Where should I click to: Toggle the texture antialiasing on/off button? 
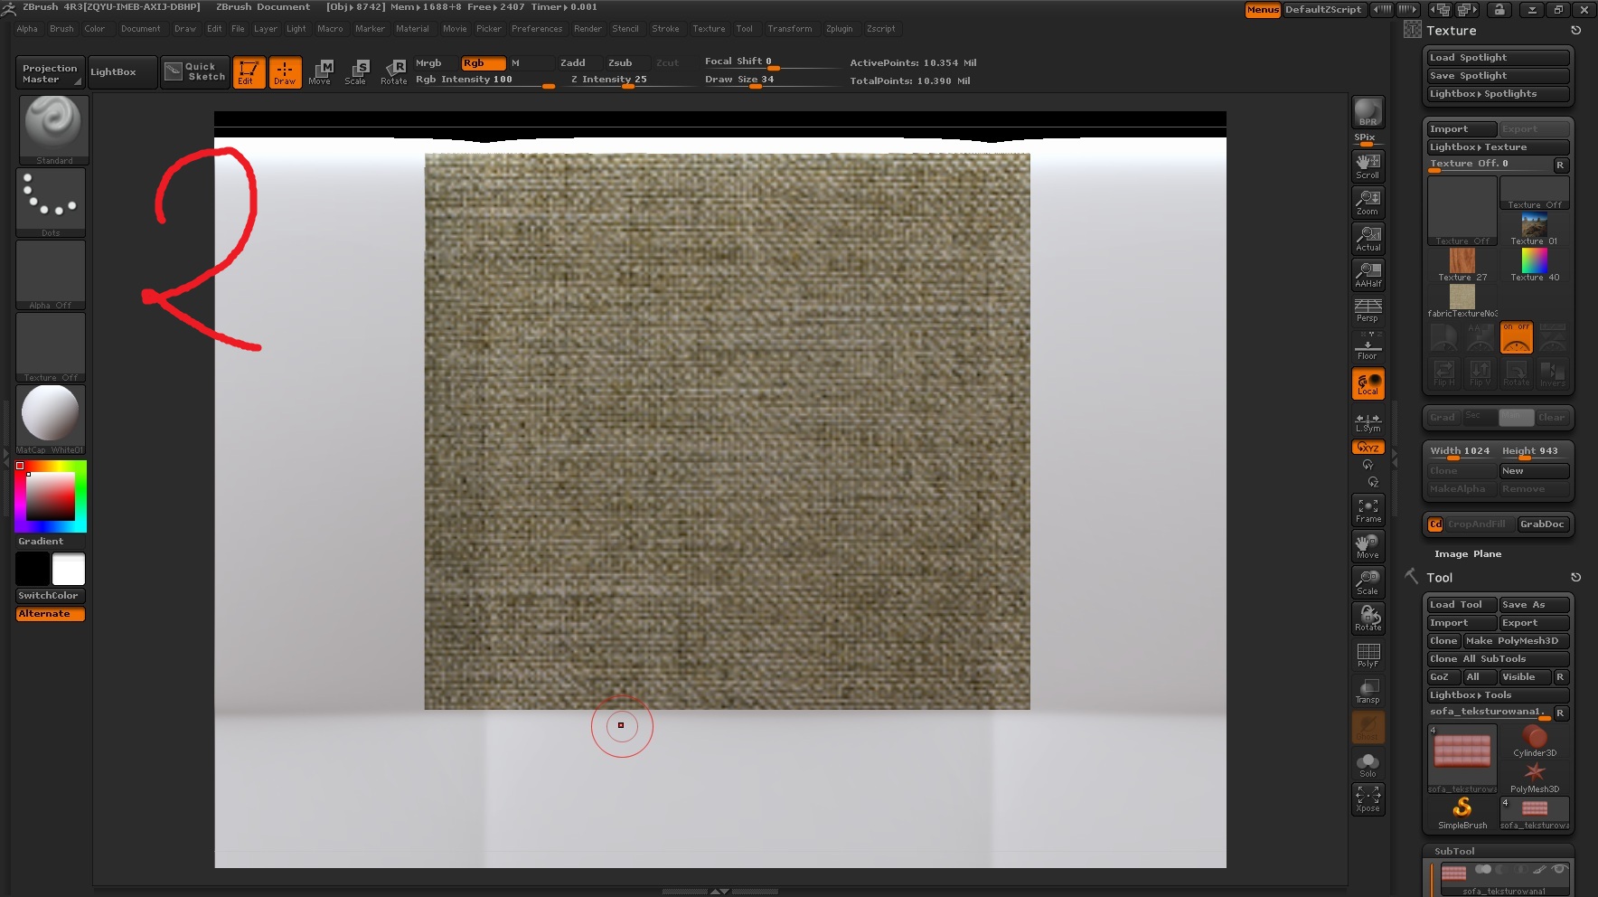coord(1517,337)
